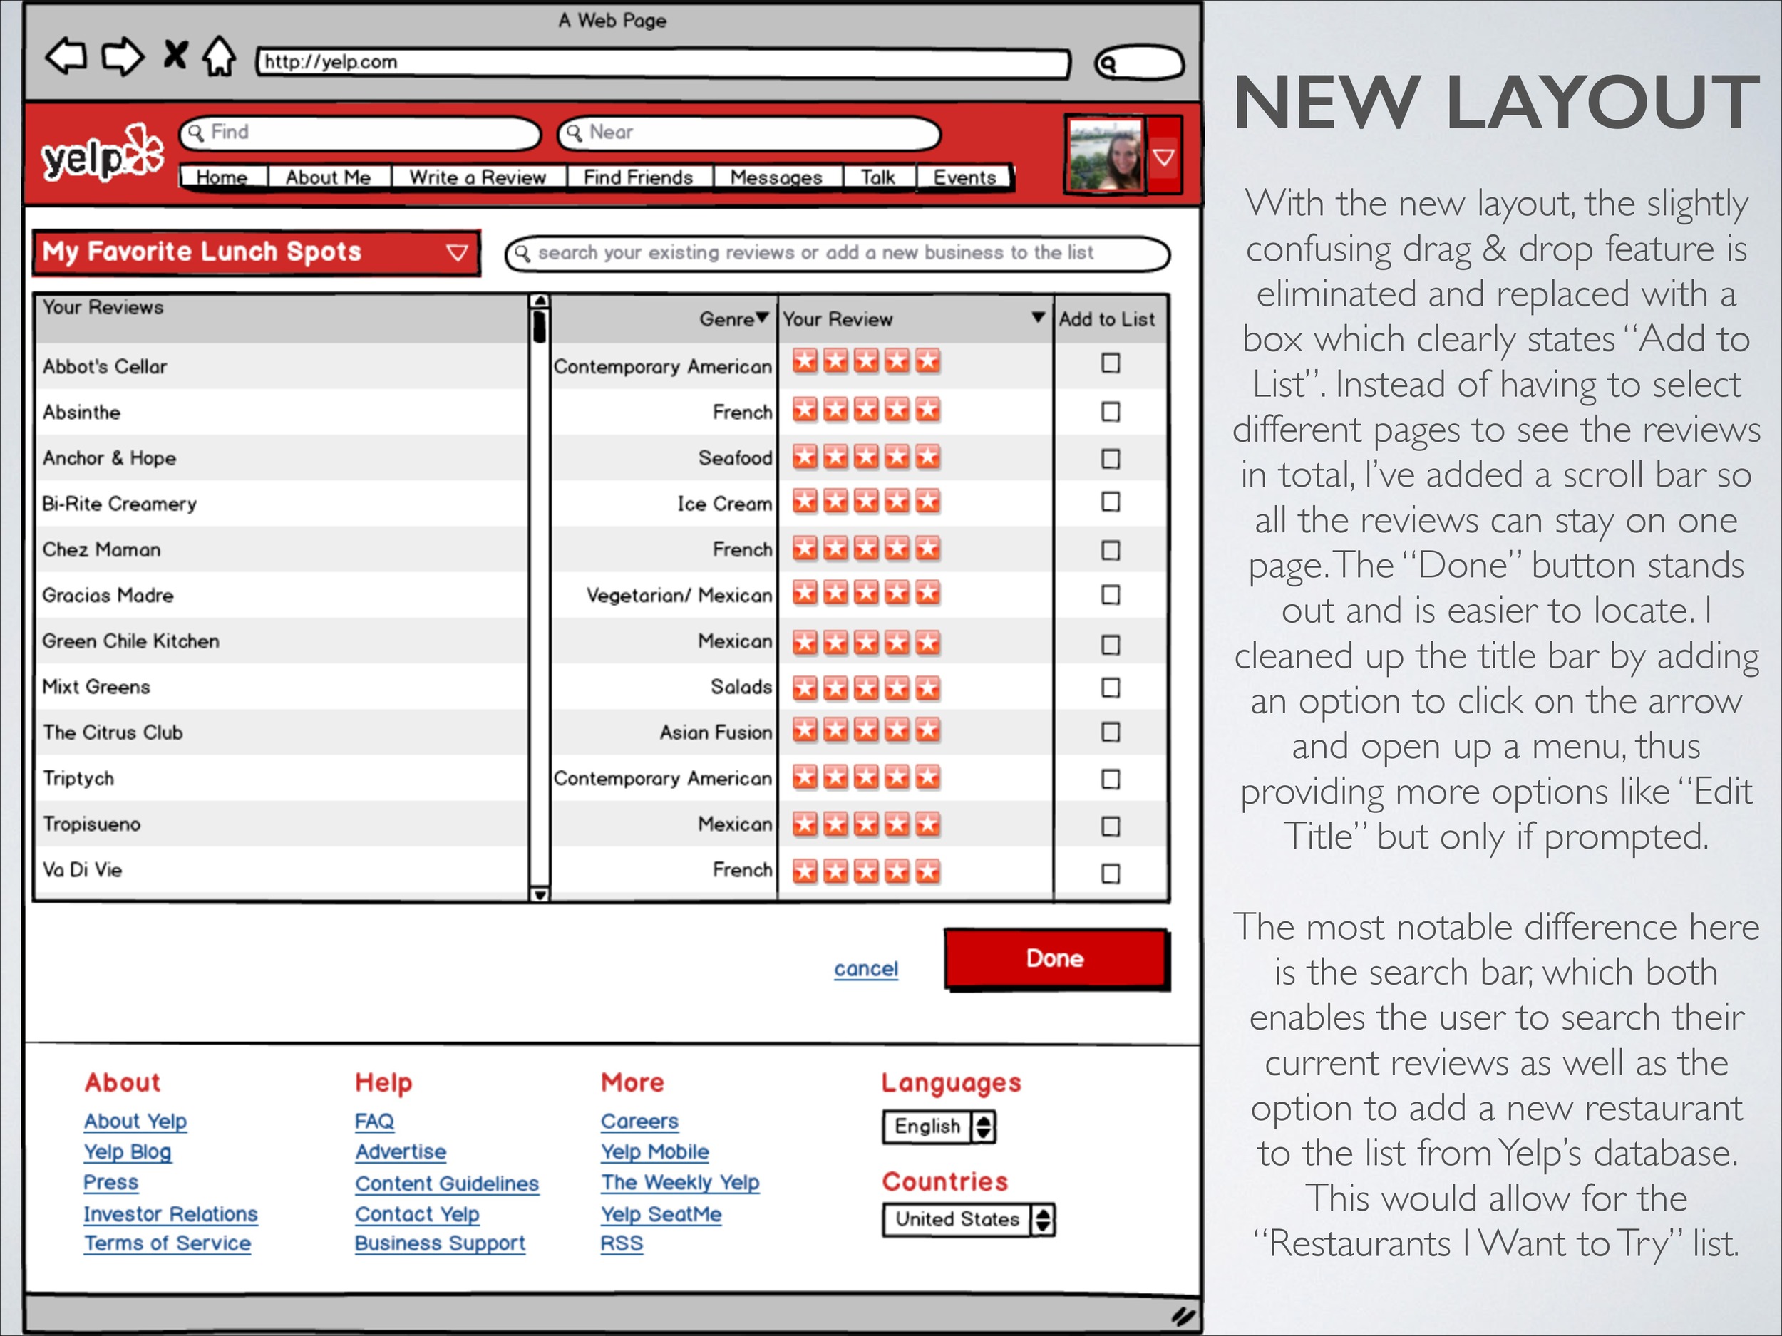1782x1336 pixels.
Task: Click star rating for Abbot's Cellar
Action: [866, 361]
